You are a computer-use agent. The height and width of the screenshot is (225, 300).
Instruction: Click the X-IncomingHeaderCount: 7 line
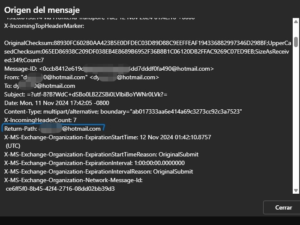pyautogui.click(x=40, y=120)
